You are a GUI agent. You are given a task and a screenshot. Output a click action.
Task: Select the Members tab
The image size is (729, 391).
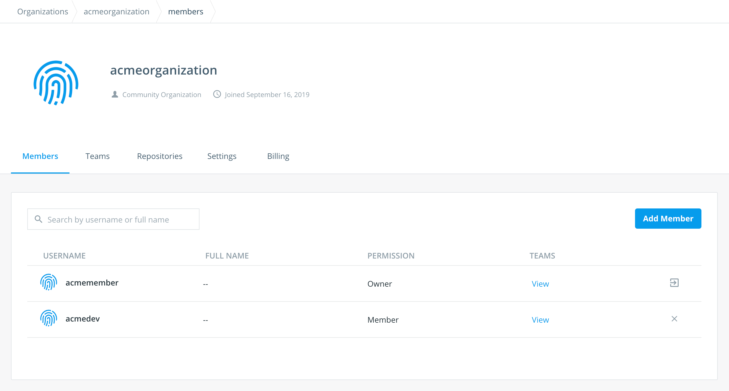click(x=40, y=156)
